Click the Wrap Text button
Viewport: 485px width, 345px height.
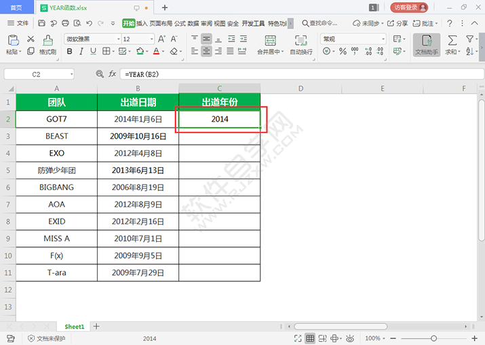(301, 46)
